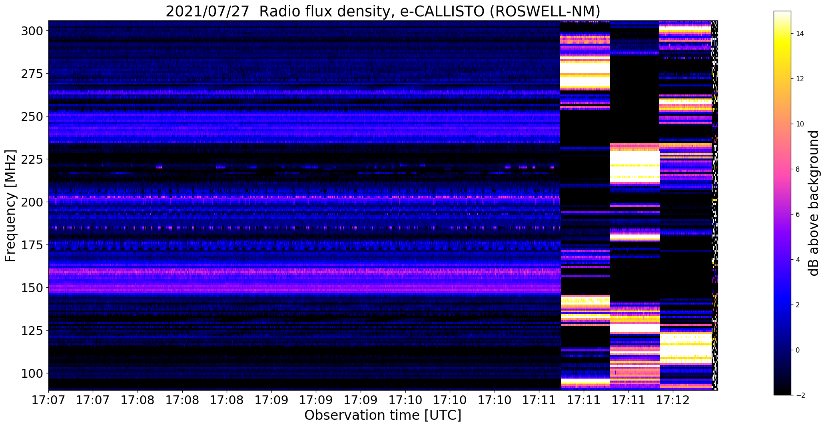Click the "Observation time [UTC]" x-axis label
This screenshot has height=427, width=826.
383,415
